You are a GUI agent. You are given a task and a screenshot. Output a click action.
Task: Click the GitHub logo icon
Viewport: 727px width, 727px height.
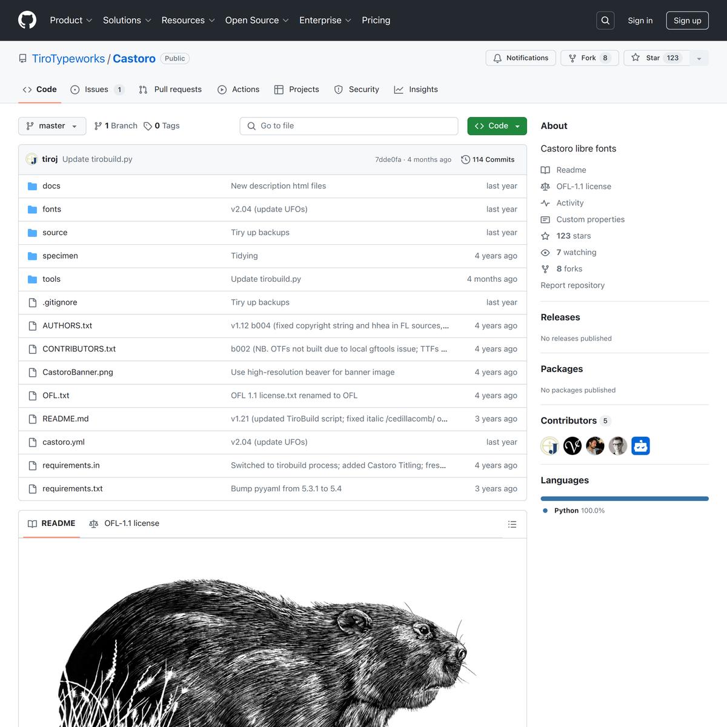(27, 20)
